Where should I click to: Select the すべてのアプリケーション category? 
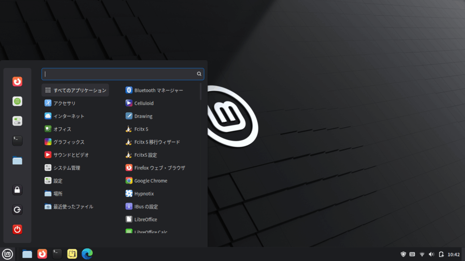pos(75,90)
